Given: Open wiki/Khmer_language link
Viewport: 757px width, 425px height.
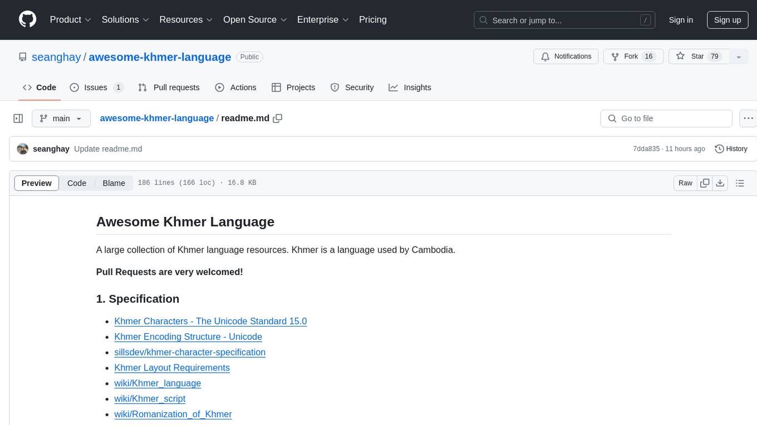Looking at the screenshot, I should [x=158, y=383].
